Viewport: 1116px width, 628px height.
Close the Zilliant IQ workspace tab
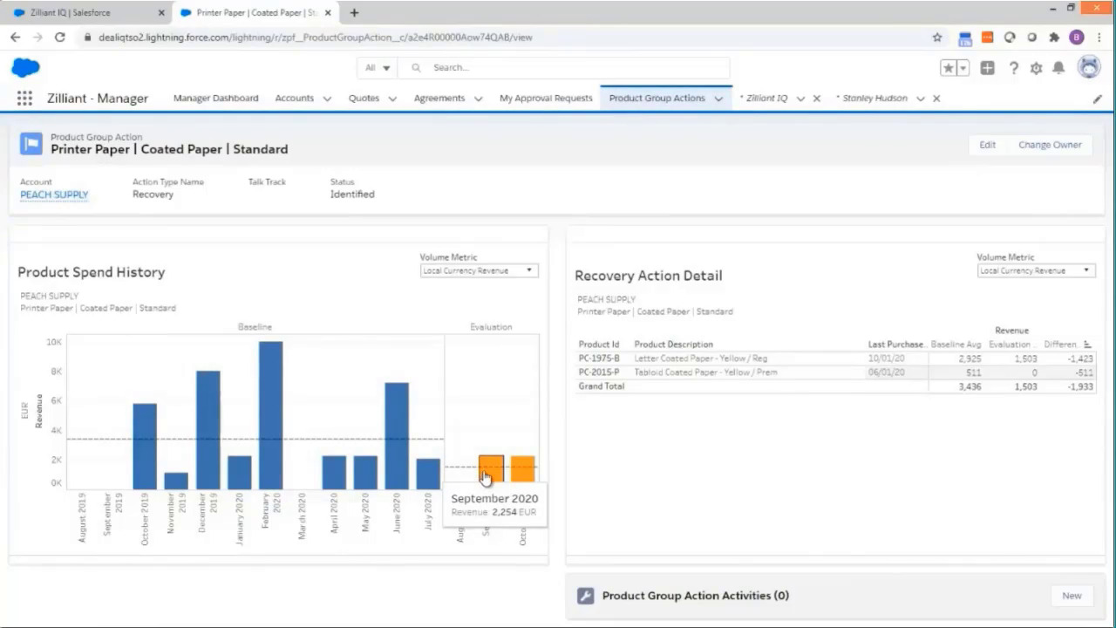coord(817,99)
